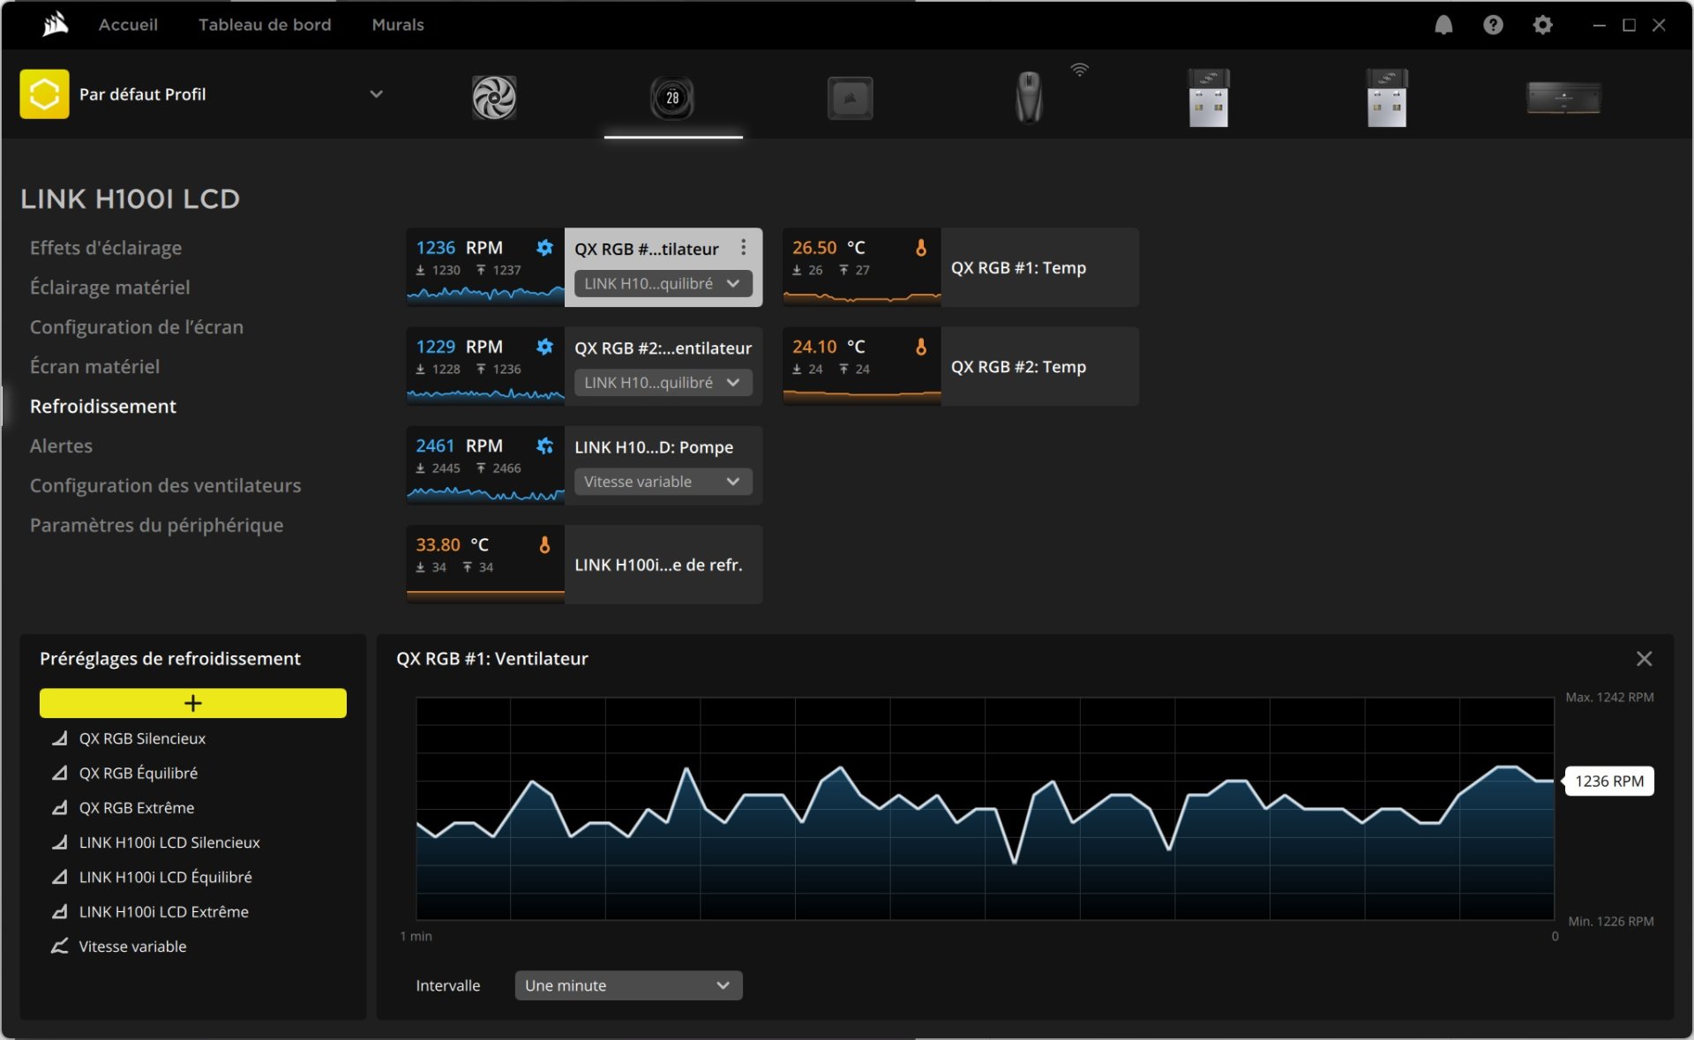This screenshot has height=1040, width=1694.
Task: Select the LINK H10...D: Pompe label
Action: coord(654,447)
